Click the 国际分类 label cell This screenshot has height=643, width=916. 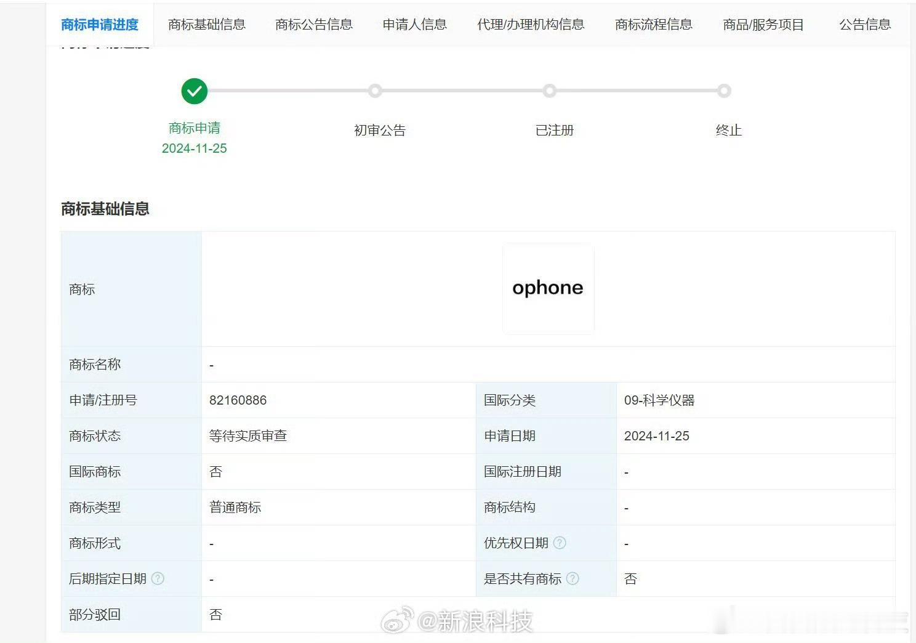click(546, 400)
